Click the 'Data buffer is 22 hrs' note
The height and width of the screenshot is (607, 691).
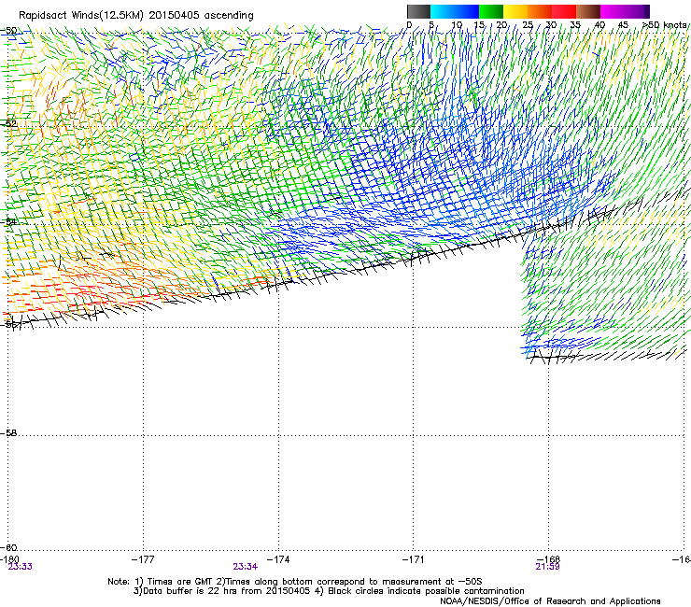tap(329, 591)
